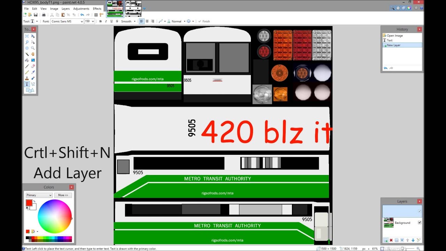Open Primary color selector dropdown

click(x=39, y=195)
